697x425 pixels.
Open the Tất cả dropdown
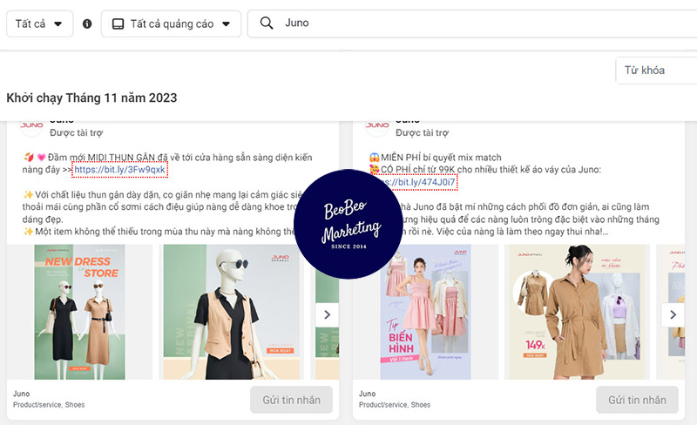[40, 24]
